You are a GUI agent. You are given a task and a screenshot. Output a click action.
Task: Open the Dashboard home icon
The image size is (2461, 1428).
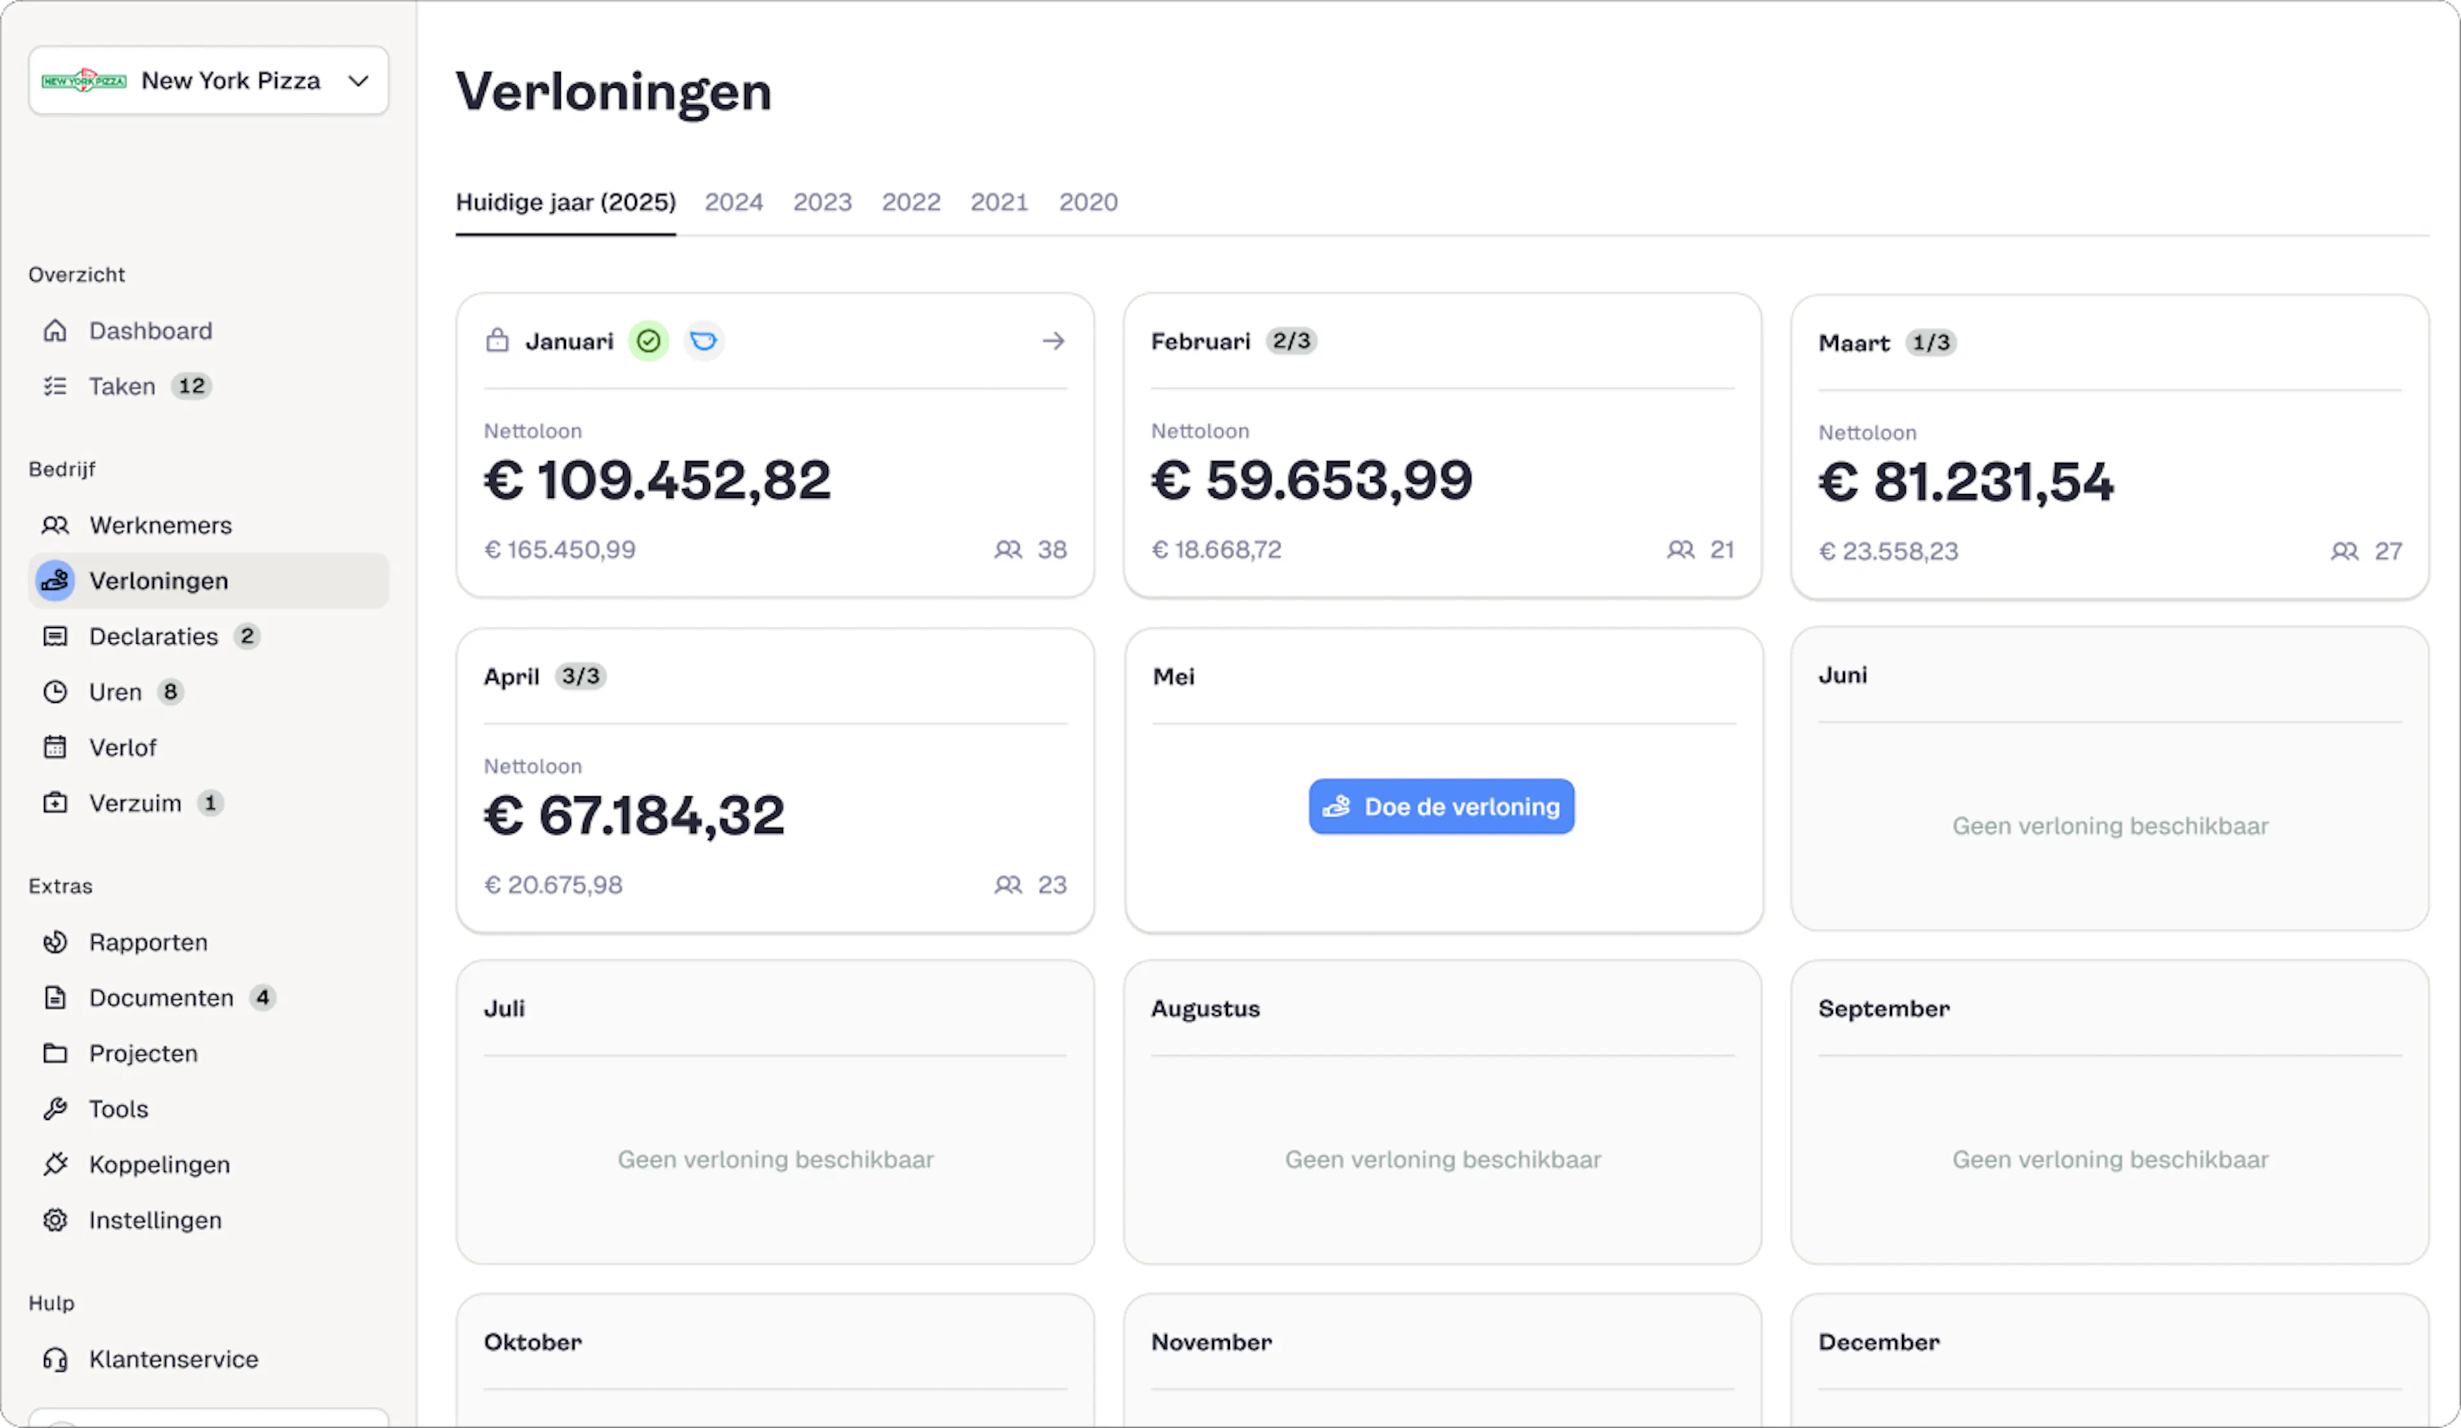pos(56,331)
